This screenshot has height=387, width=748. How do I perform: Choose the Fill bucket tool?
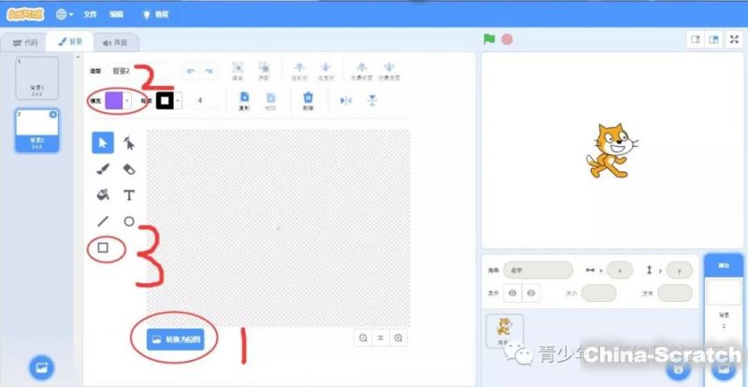tap(104, 195)
